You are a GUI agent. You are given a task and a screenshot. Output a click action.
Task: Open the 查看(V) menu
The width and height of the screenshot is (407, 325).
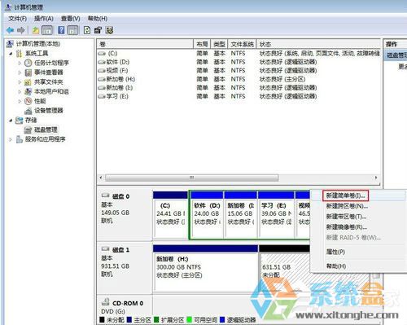(x=70, y=19)
